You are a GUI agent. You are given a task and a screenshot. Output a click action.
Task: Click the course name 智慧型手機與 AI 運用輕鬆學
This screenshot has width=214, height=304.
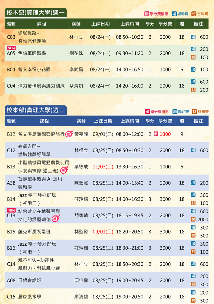[40, 183]
